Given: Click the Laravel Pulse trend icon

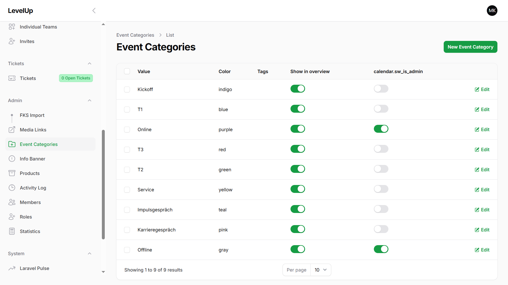Looking at the screenshot, I should coord(12,268).
